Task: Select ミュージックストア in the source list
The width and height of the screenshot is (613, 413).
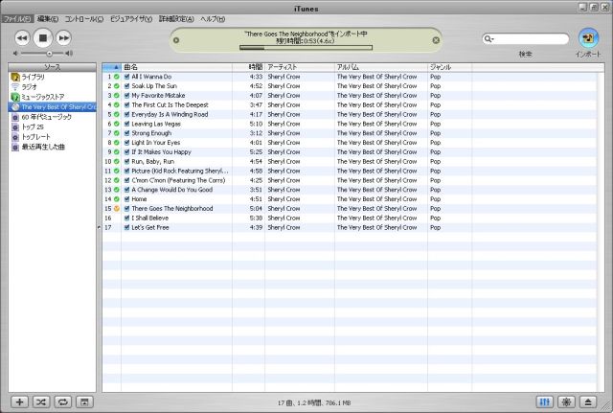Action: [x=52, y=97]
